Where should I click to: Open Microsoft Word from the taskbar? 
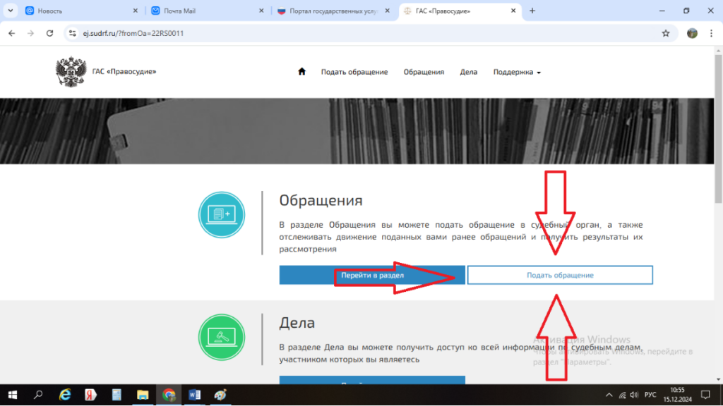pos(194,395)
